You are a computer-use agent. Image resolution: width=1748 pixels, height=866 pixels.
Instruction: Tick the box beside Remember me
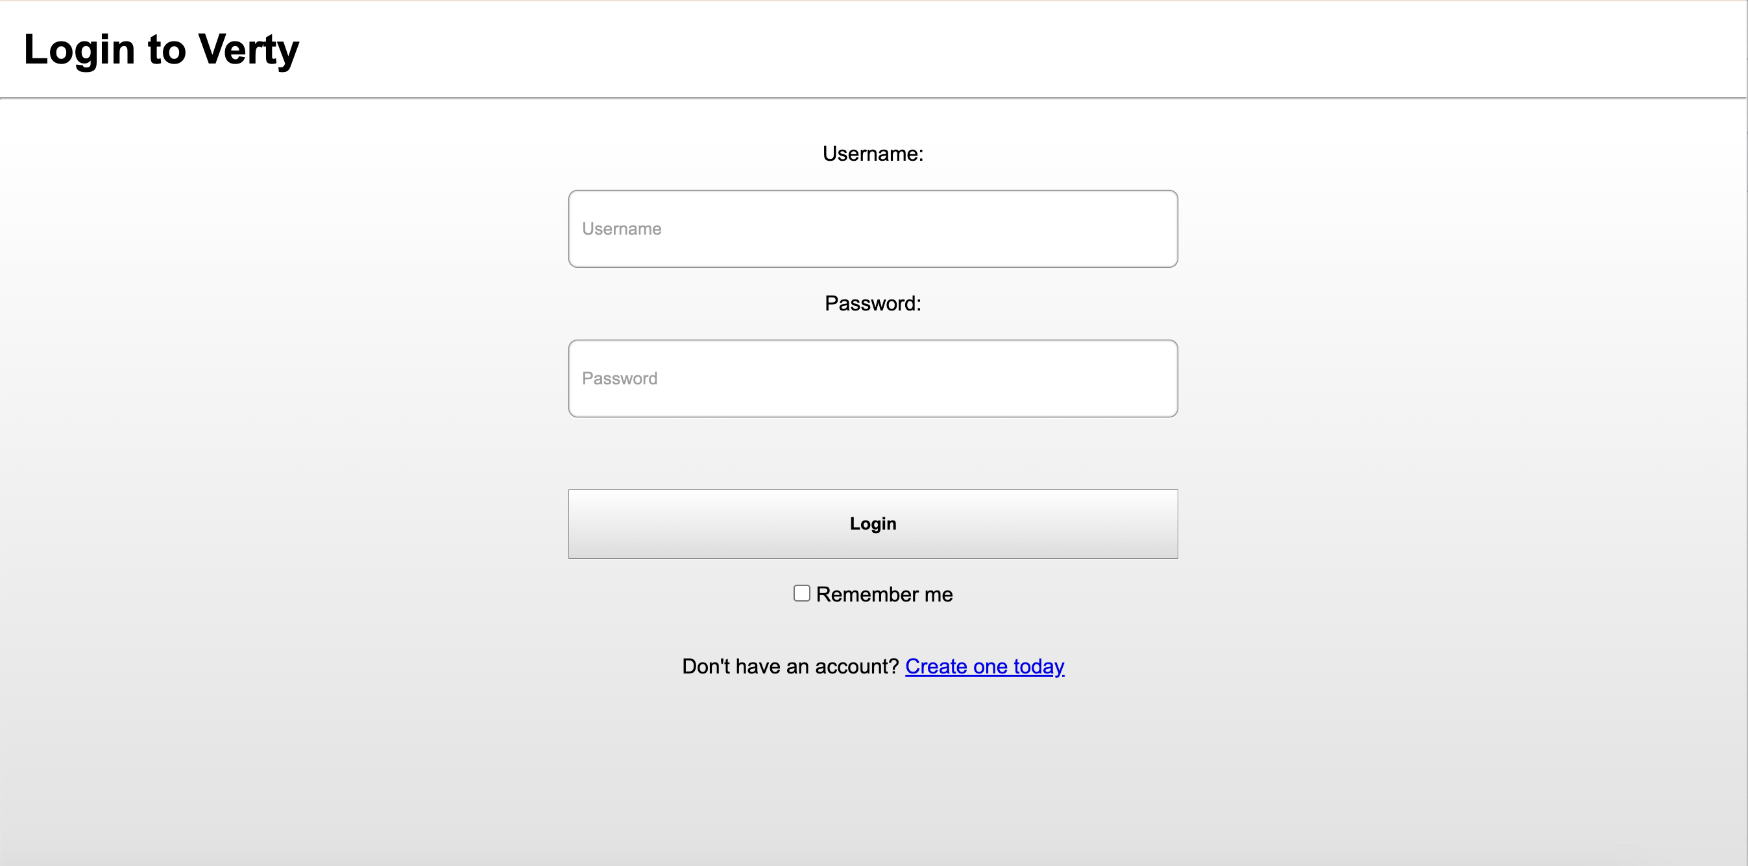(801, 593)
